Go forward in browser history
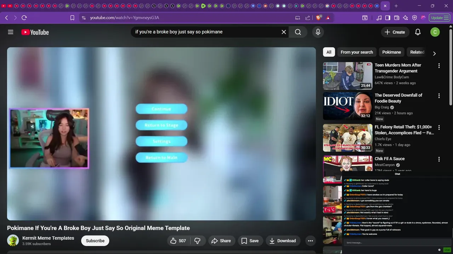The height and width of the screenshot is (254, 453). [x=15, y=18]
